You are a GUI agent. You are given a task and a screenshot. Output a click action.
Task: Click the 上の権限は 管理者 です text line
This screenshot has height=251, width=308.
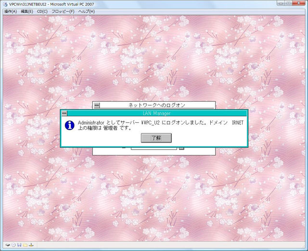click(x=105, y=128)
